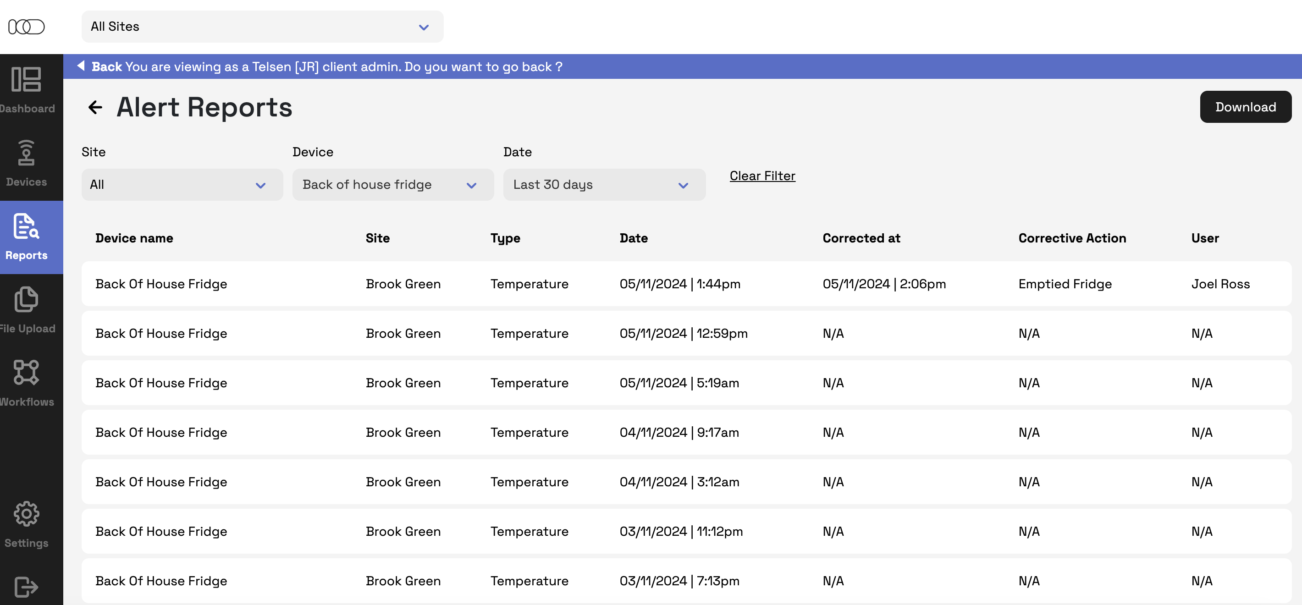Click the bold Back text in banner
Screen dimensions: 1302x605
click(107, 67)
